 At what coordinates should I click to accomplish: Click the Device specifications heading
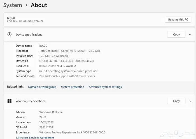[x=29, y=35]
